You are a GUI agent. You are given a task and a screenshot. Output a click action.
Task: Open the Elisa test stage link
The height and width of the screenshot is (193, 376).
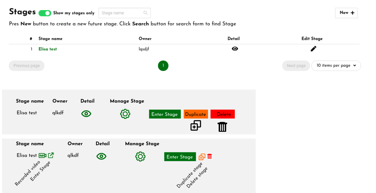point(48,49)
